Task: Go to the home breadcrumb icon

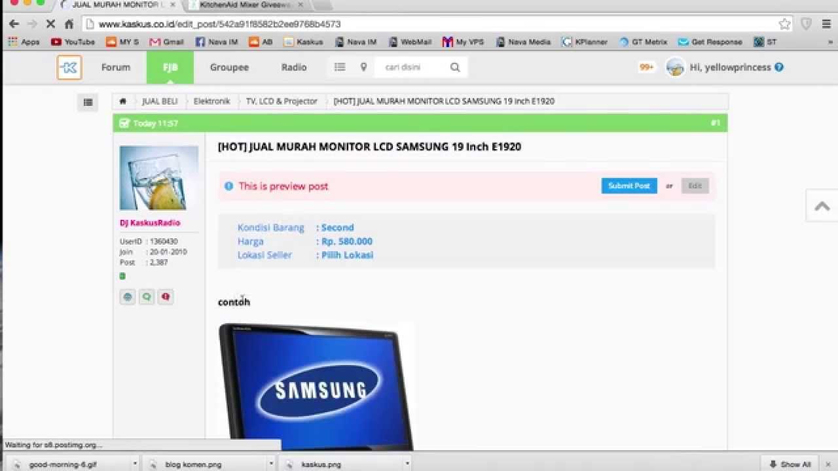Action: [x=122, y=101]
